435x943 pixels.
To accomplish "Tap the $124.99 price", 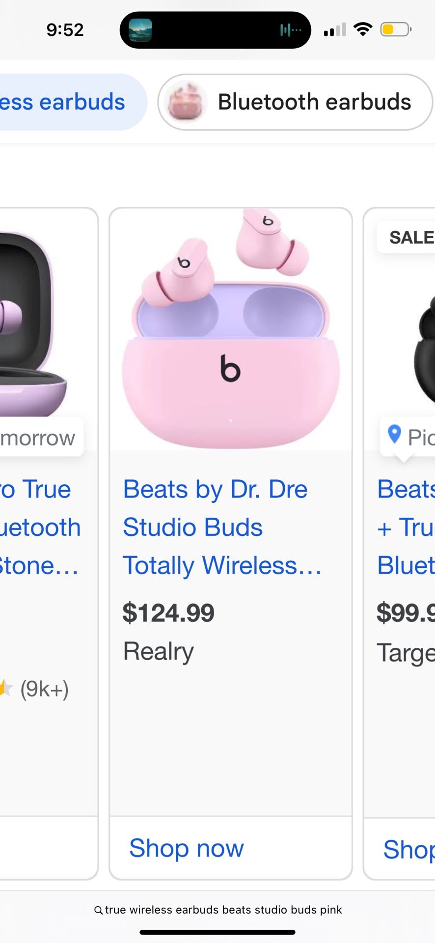I will [168, 612].
